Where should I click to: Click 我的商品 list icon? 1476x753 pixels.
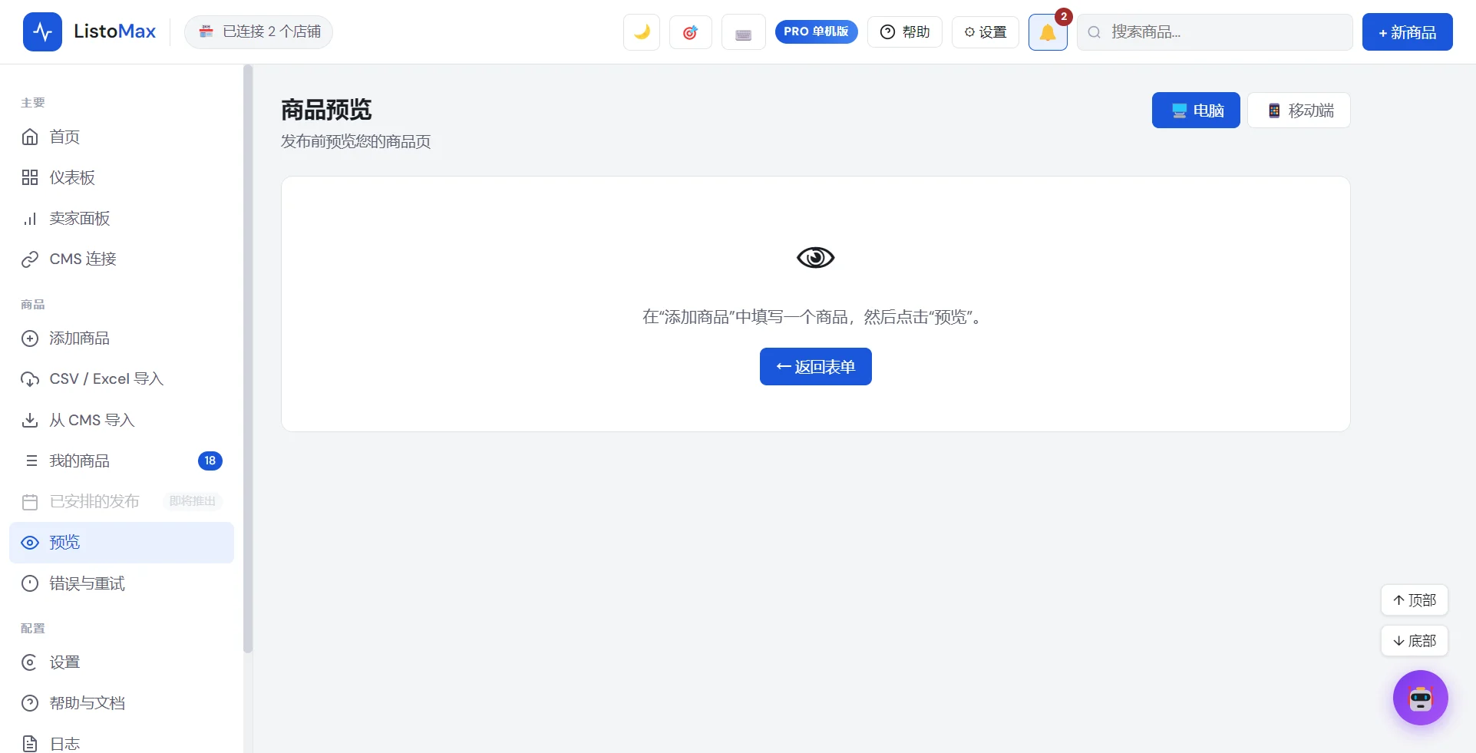tap(31, 461)
